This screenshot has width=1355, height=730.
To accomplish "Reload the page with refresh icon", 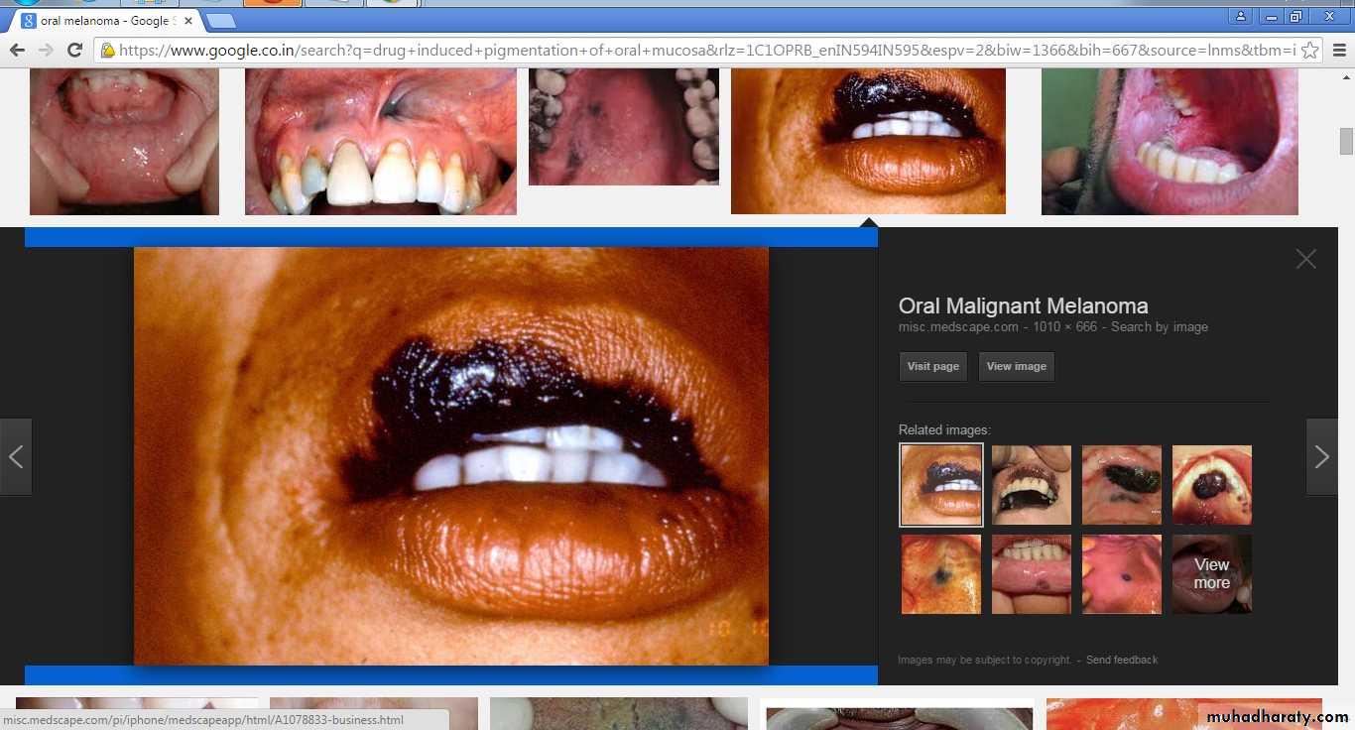I will point(74,50).
